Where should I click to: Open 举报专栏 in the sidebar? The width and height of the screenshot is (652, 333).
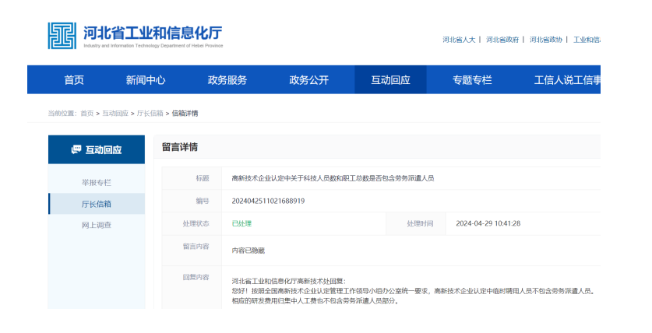click(x=97, y=182)
